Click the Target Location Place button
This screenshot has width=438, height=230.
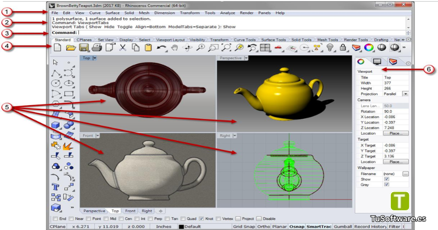[x=396, y=162]
